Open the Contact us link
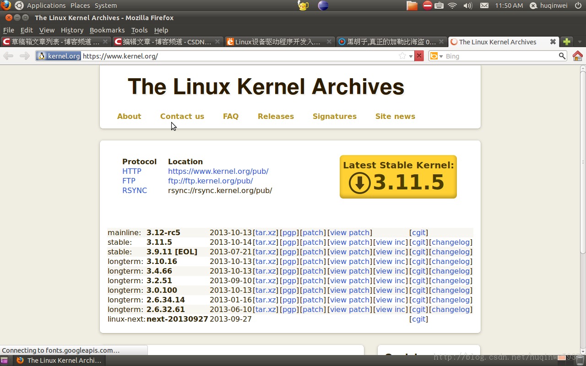This screenshot has height=366, width=586. coord(182,116)
